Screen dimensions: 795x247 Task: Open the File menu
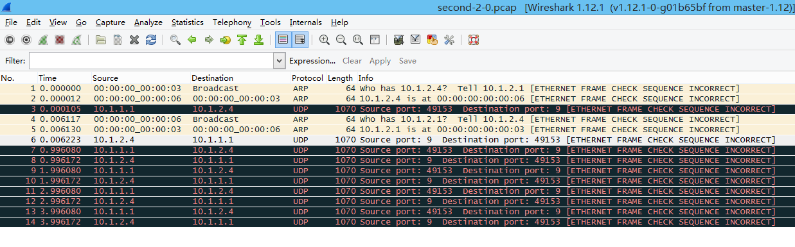11,22
